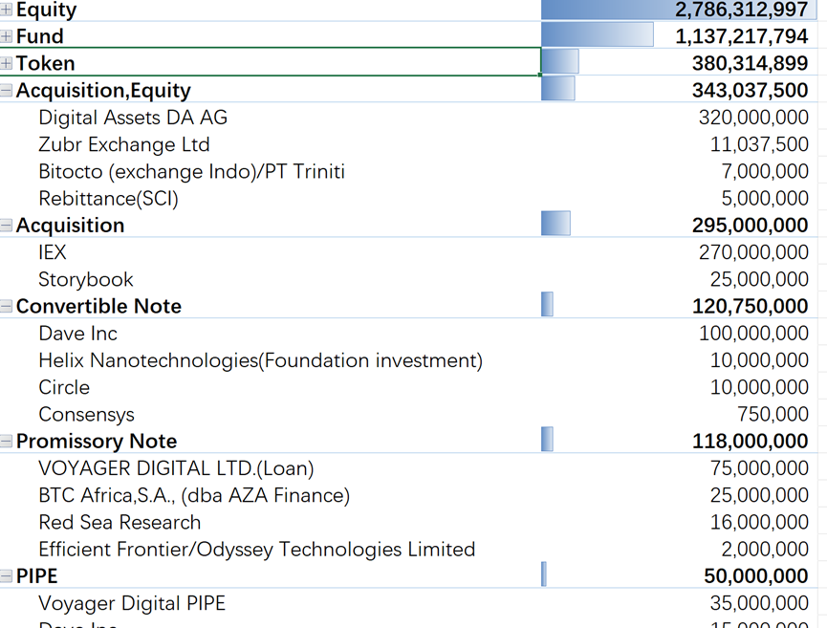The height and width of the screenshot is (628, 827).
Task: Select the Voyager Digital PIPE cell
Action: coord(131,603)
